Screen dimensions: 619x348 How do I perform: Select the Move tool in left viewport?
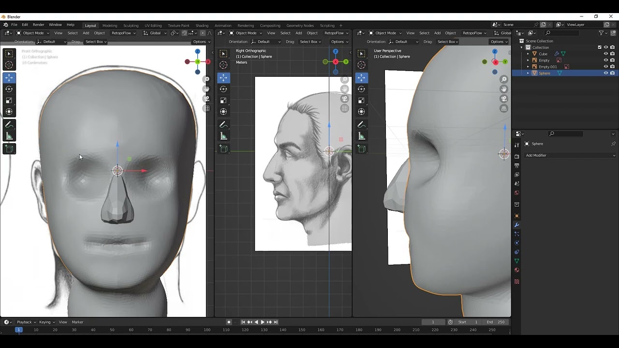click(x=9, y=77)
